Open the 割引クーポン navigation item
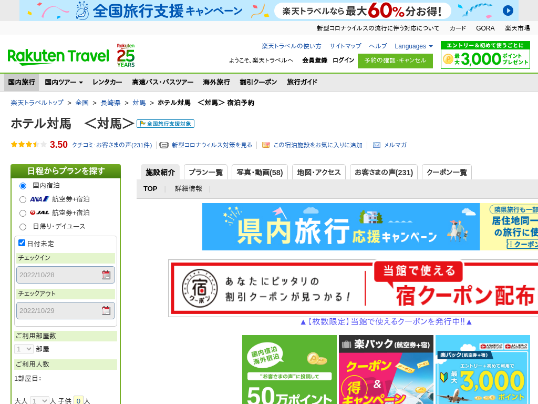The image size is (538, 404). (x=258, y=82)
